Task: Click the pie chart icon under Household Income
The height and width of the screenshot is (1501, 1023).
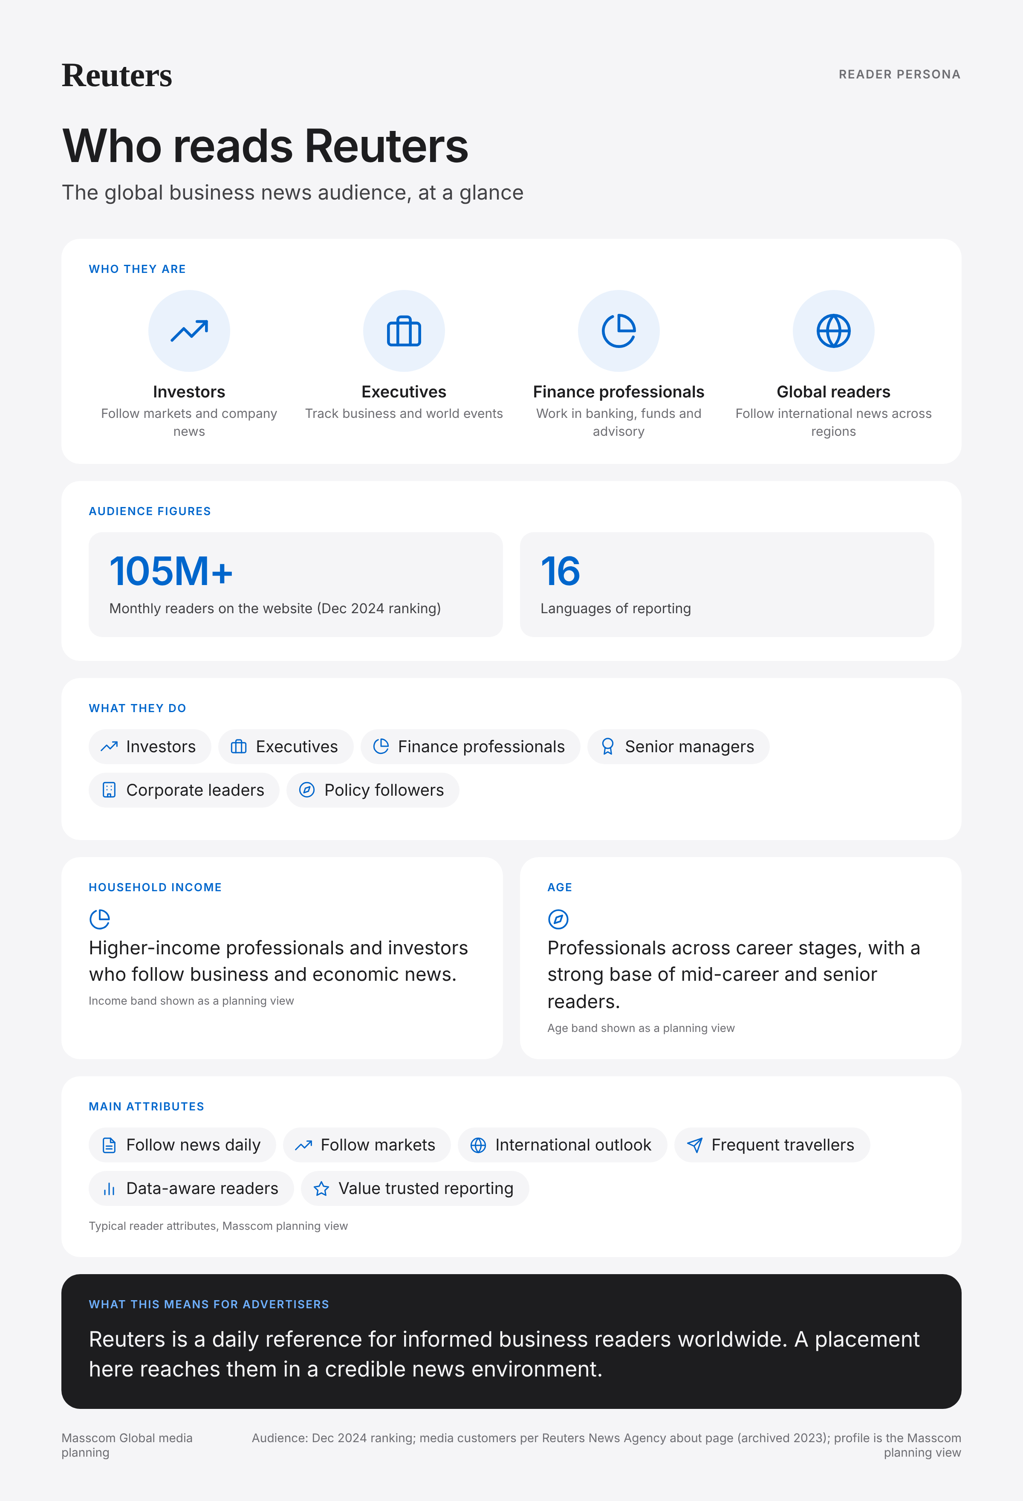Action: pos(99,919)
